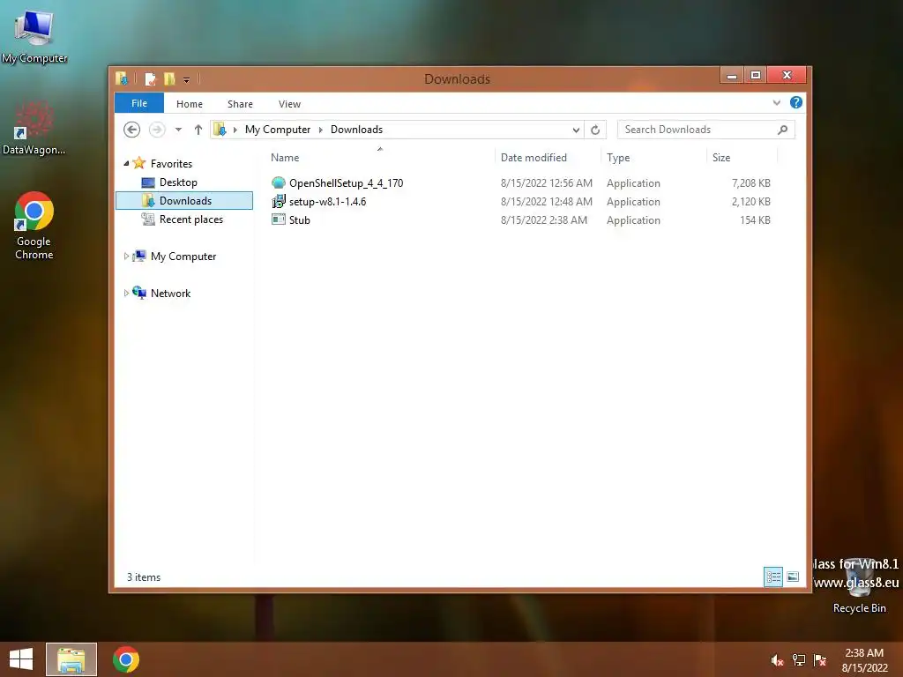This screenshot has height=677, width=903.
Task: Switch to the View ribbon tab
Action: pyautogui.click(x=289, y=104)
